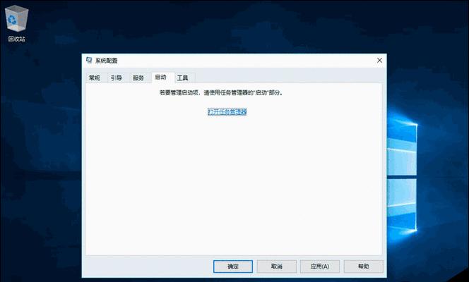This screenshot has width=469, height=282.
Task: Switch to the 常规 tab
Action: coord(95,78)
